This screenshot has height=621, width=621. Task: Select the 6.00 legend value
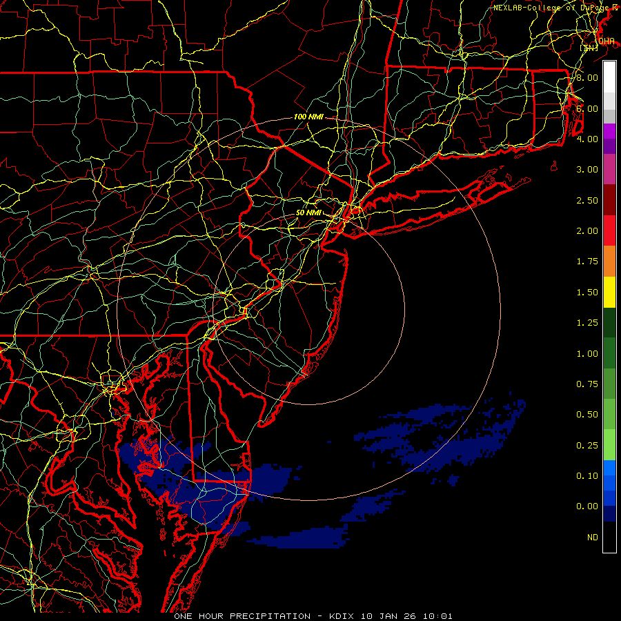587,108
